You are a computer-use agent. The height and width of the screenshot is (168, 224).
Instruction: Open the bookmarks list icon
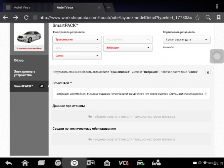tap(219, 17)
